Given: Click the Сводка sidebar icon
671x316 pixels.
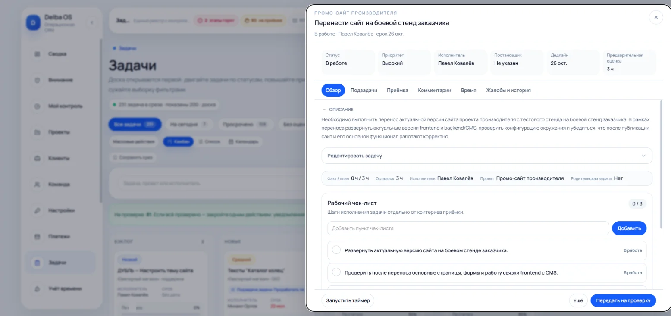Looking at the screenshot, I should tap(37, 54).
